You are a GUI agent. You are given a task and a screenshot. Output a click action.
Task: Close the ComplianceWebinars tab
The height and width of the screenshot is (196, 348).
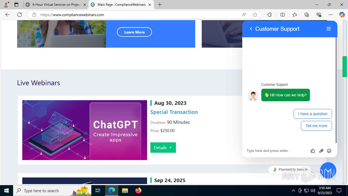tap(150, 5)
